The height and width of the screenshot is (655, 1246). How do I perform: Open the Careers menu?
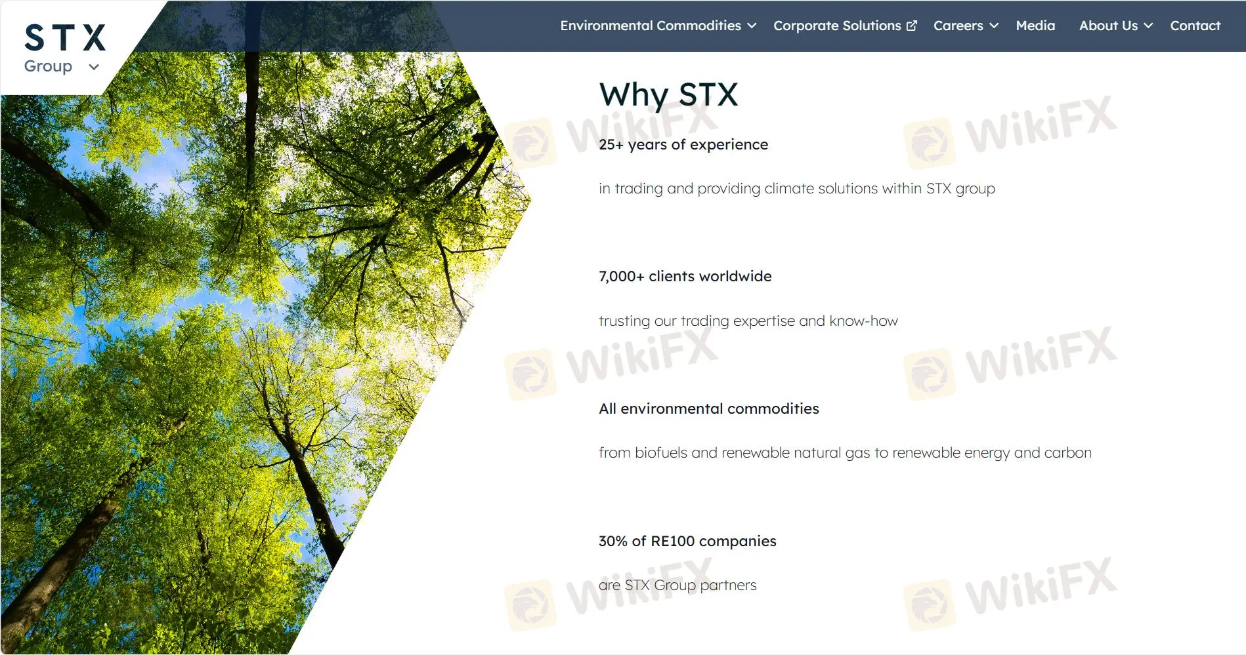tap(958, 26)
